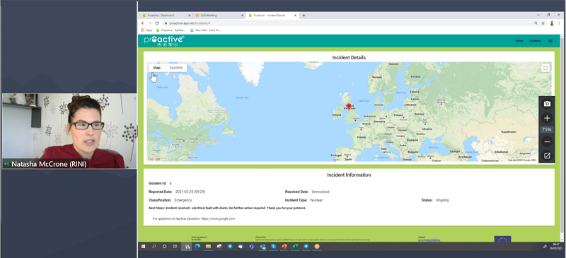Reload the page with the browser refresh icon
Viewport: 566px width, 258px height.
(x=157, y=23)
